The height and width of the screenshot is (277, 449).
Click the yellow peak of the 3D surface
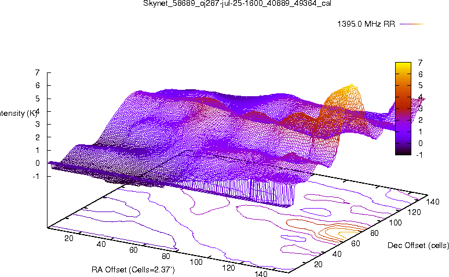(x=351, y=86)
